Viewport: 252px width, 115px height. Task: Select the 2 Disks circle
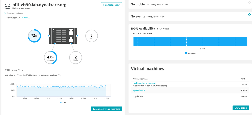coord(76,57)
